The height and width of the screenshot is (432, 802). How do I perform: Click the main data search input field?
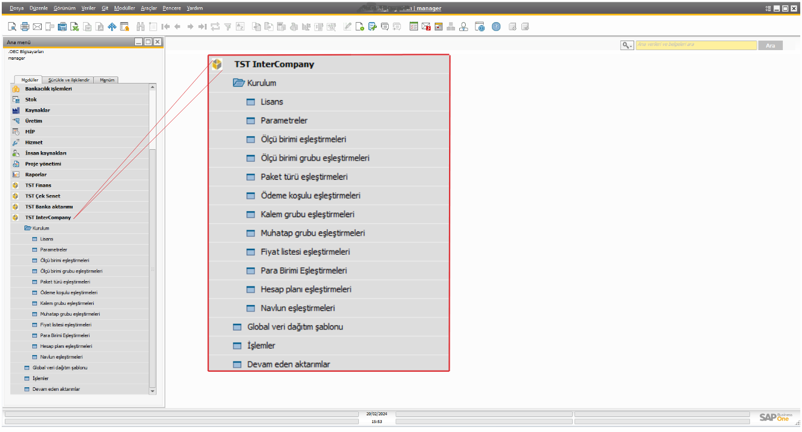(696, 45)
